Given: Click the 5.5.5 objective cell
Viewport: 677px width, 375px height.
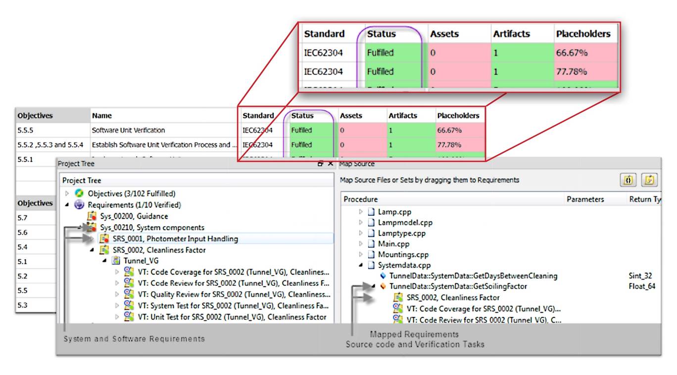Looking at the screenshot, I should coord(52,130).
